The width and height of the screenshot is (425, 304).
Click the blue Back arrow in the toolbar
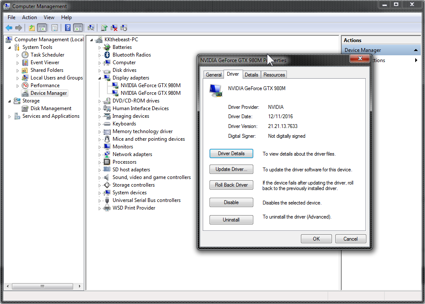[9, 28]
